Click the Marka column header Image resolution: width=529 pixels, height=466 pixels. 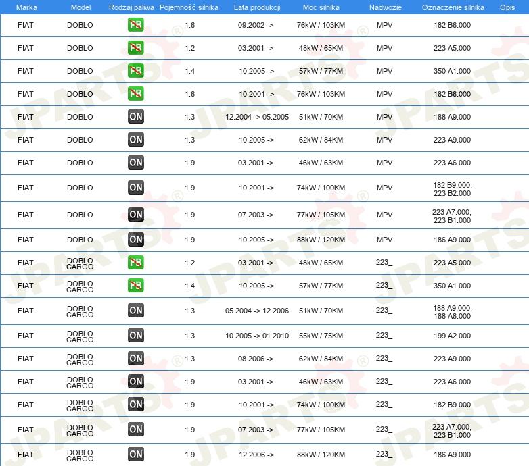click(26, 7)
